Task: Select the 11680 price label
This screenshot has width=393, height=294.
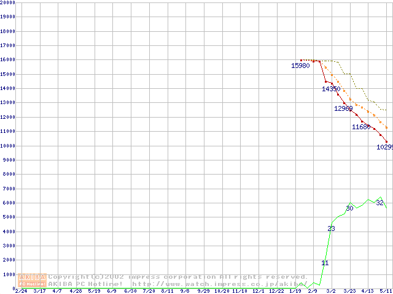Action: (x=361, y=127)
